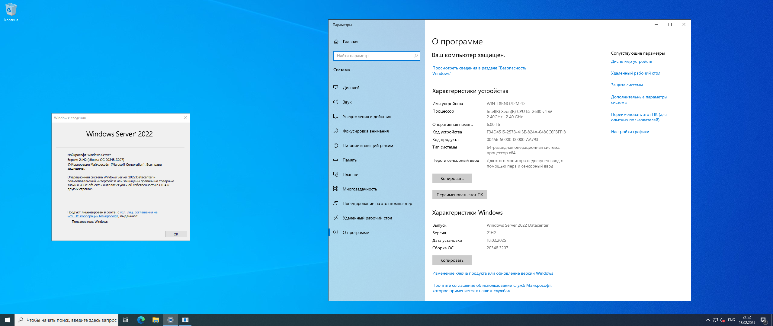Show hidden tray icons chevron
The width and height of the screenshot is (773, 326).
[708, 320]
